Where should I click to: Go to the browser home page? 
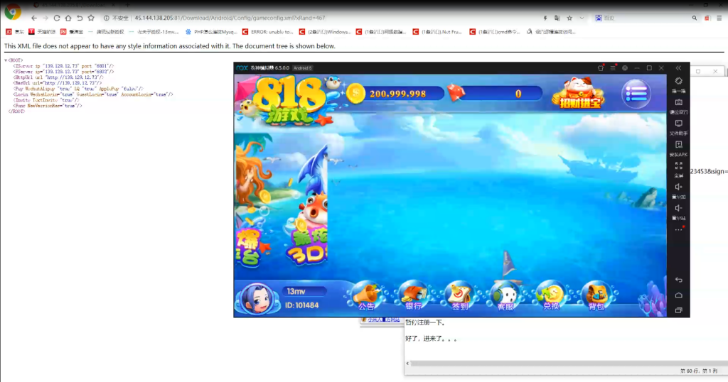68,18
